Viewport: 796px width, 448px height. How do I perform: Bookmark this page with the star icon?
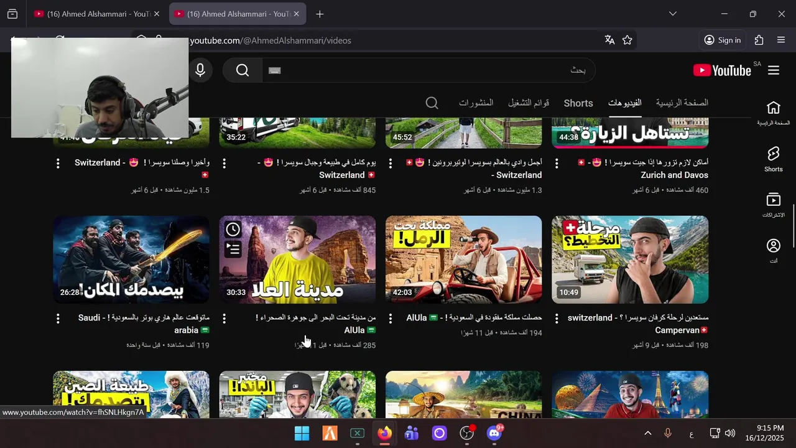pyautogui.click(x=627, y=40)
